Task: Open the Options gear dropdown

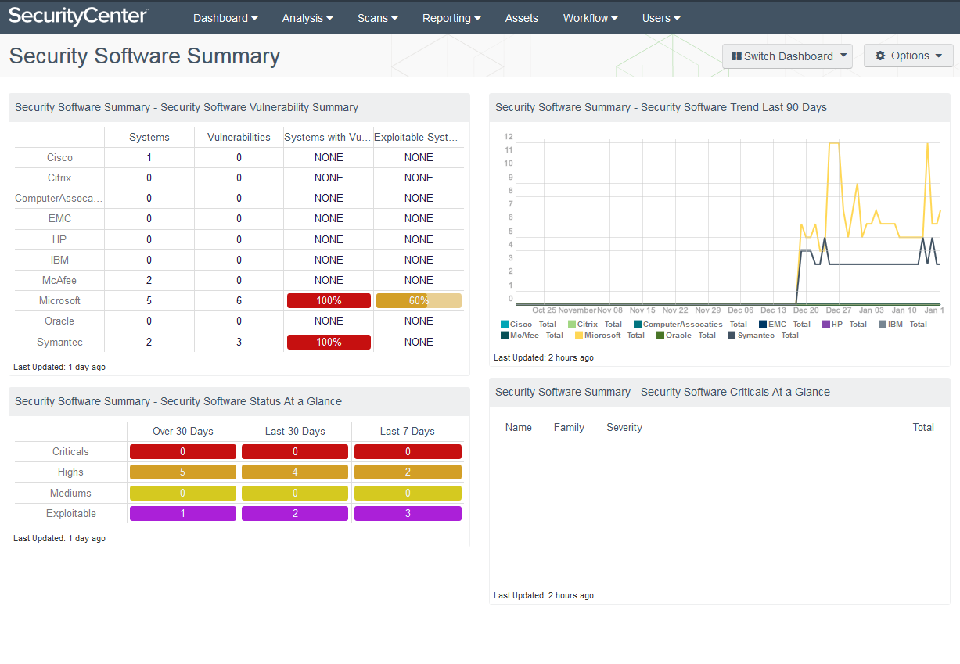Action: [x=908, y=56]
